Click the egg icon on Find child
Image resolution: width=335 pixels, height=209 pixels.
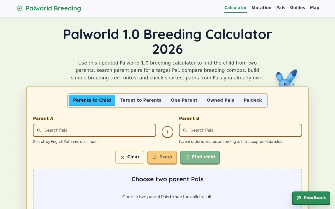click(x=187, y=157)
